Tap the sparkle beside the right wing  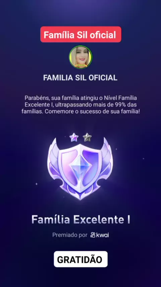(x=116, y=149)
